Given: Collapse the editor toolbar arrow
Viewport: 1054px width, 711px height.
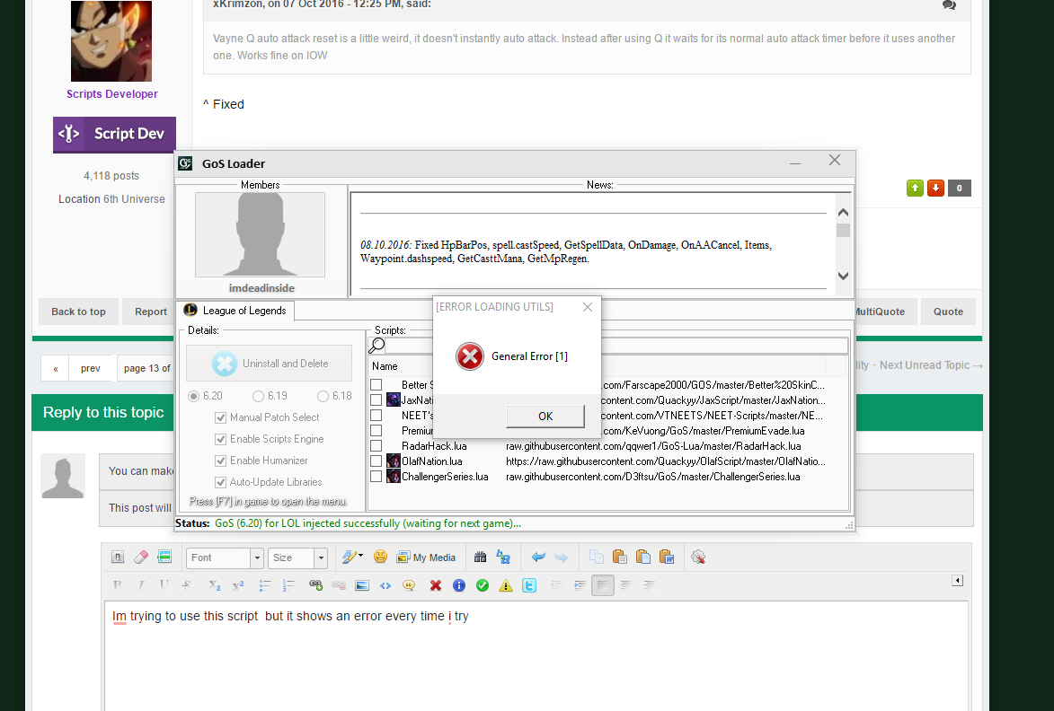Looking at the screenshot, I should [x=958, y=581].
